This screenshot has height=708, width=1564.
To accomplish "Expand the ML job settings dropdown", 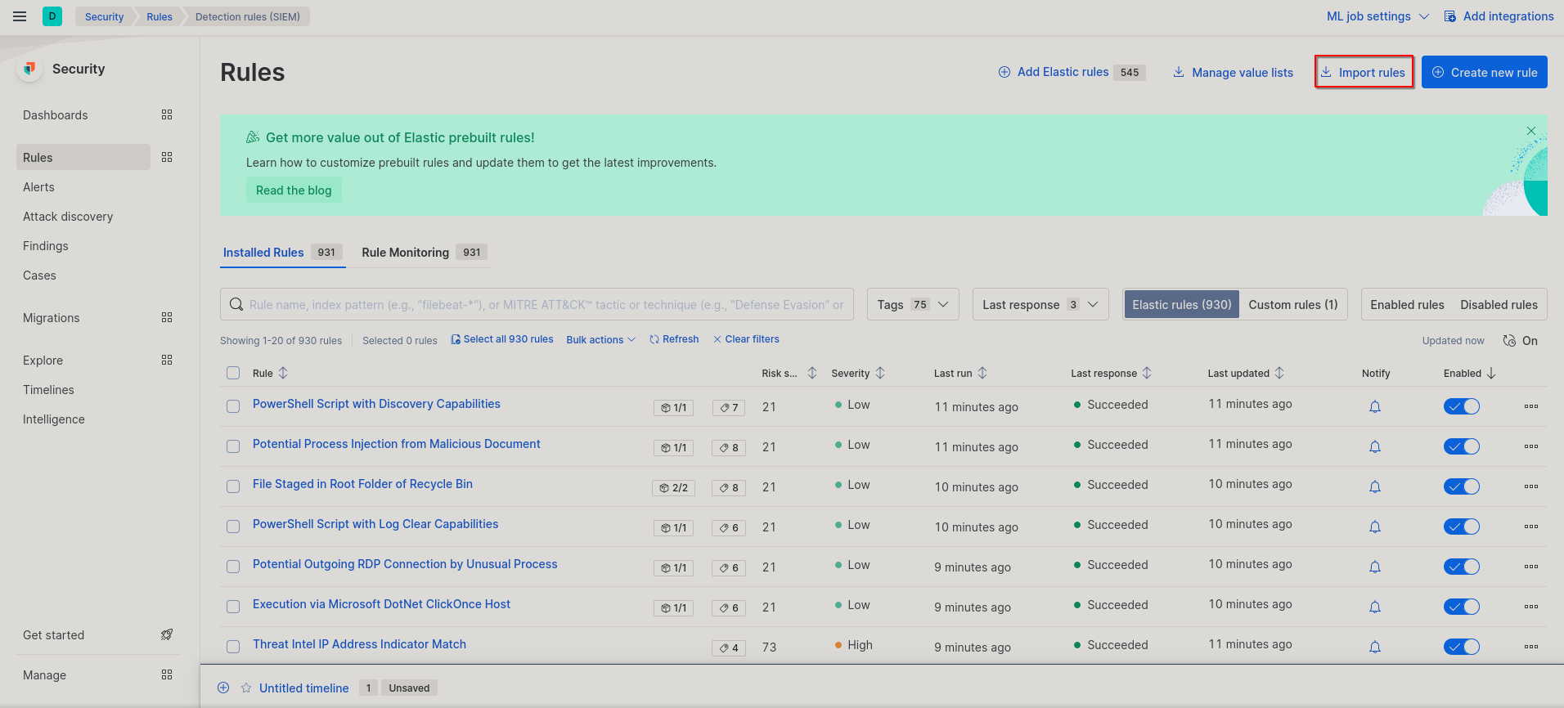I will coord(1377,16).
